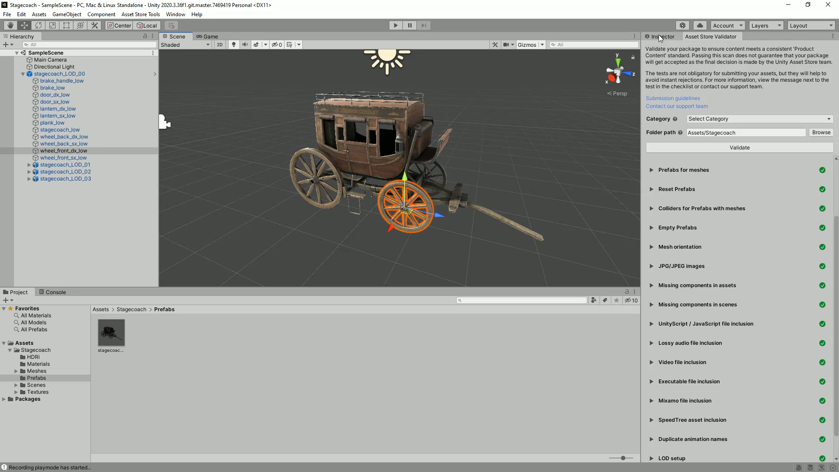The width and height of the screenshot is (839, 472).
Task: Select the Hand tool
Action: 10,25
